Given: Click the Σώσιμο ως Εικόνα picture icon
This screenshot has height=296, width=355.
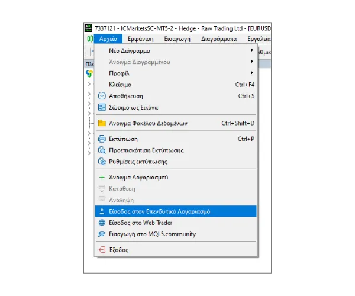Looking at the screenshot, I should click(x=102, y=107).
